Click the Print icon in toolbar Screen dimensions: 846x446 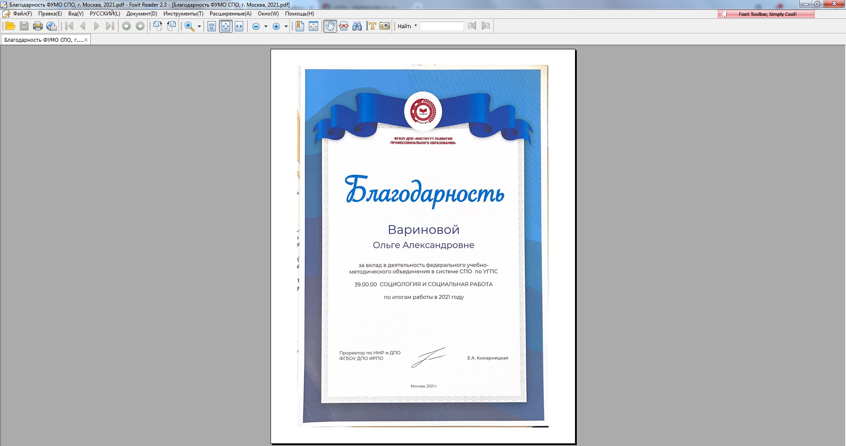click(38, 26)
